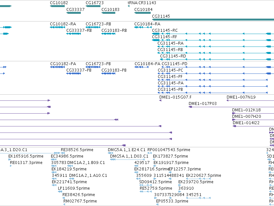274x206 pixels.
Task: Click the DME1-007H20 clone label
Action: pos(247,116)
